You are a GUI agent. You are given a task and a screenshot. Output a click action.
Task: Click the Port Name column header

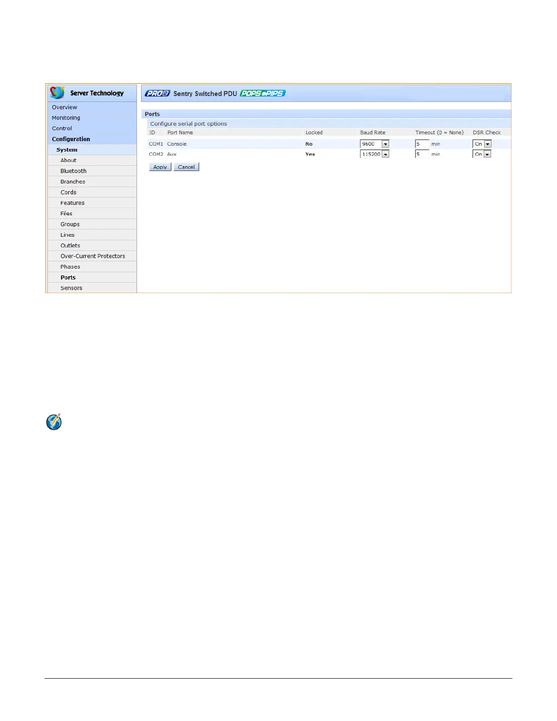pyautogui.click(x=180, y=132)
